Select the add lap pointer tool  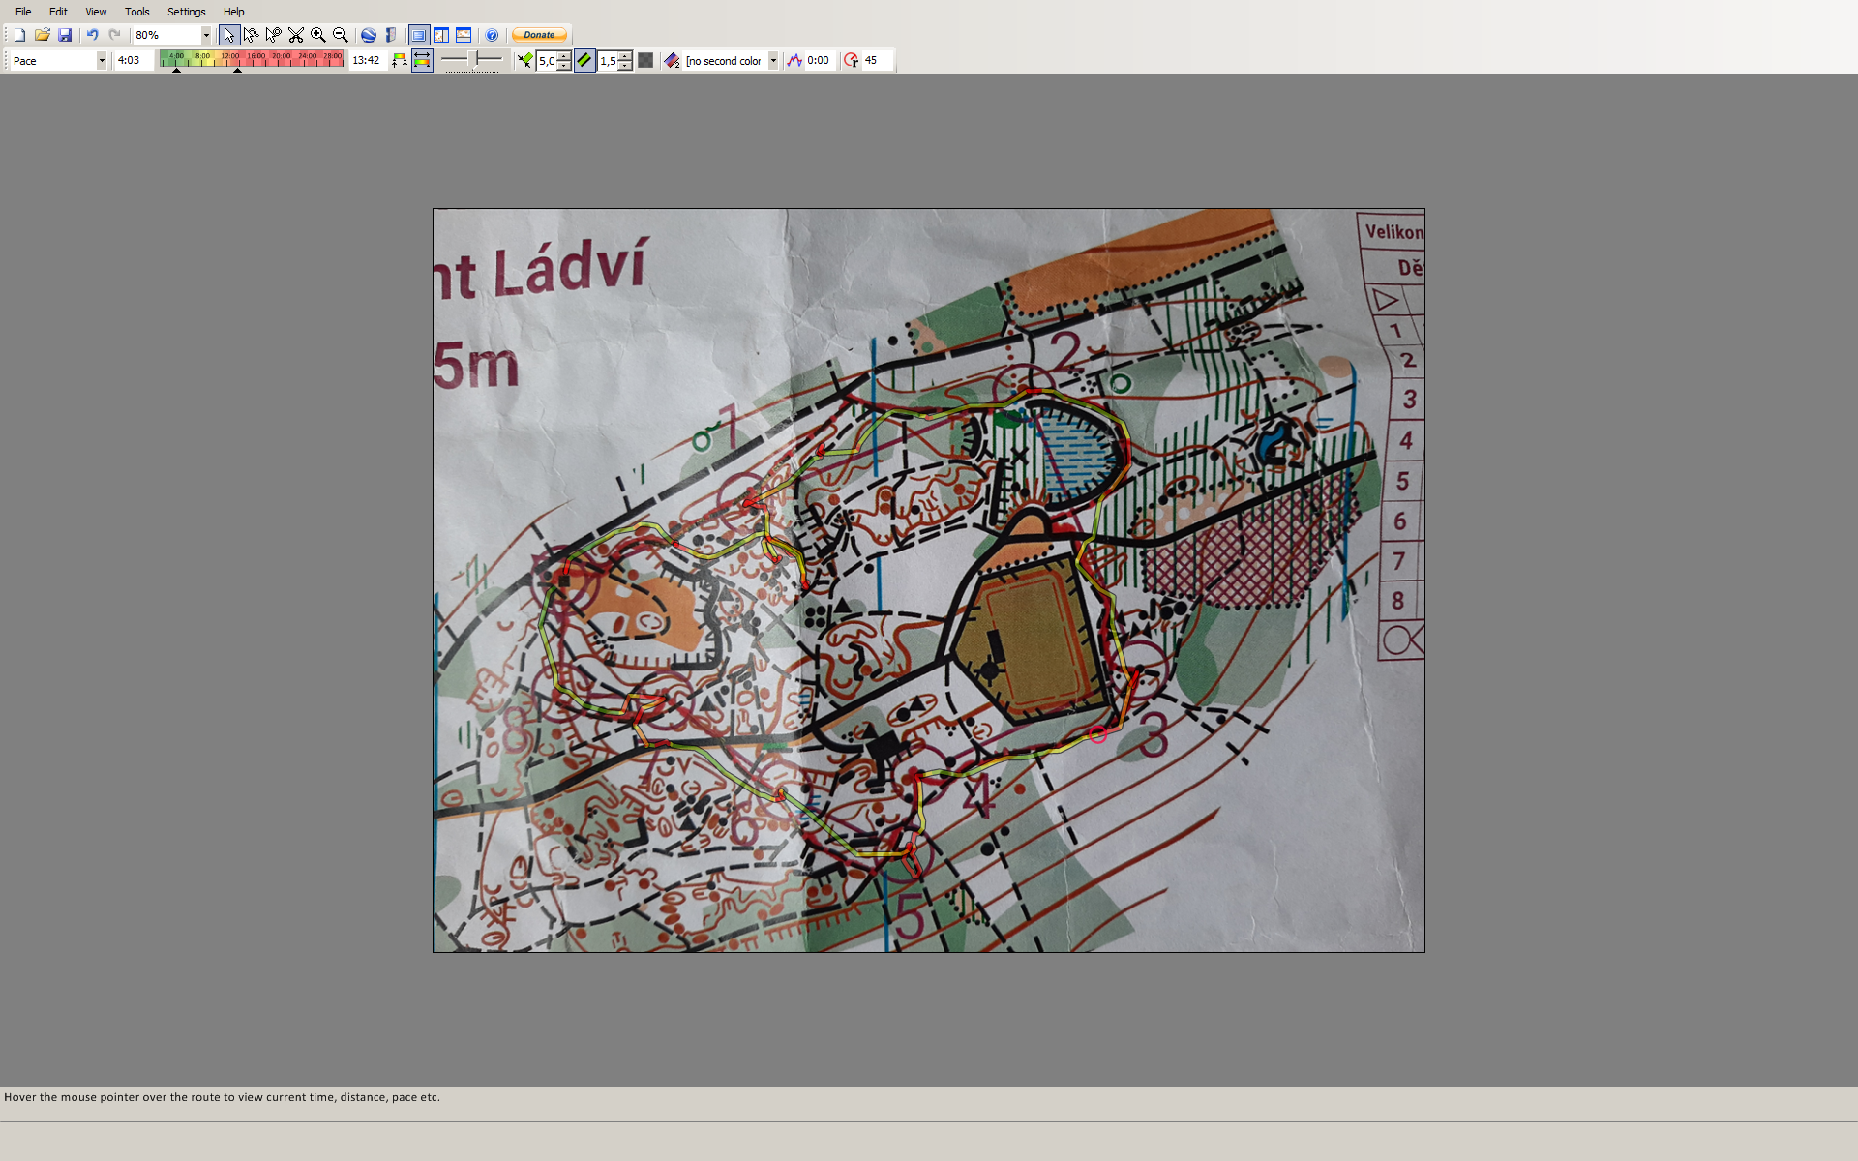(274, 35)
